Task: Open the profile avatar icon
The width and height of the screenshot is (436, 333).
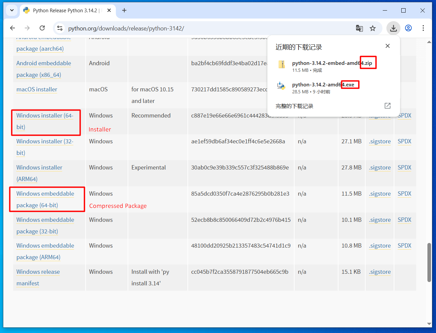Action: [409, 28]
